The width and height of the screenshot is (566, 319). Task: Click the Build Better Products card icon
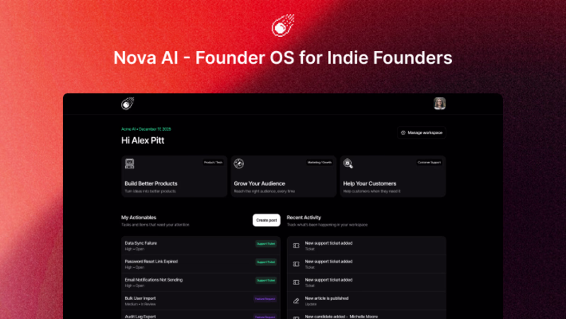click(x=129, y=163)
